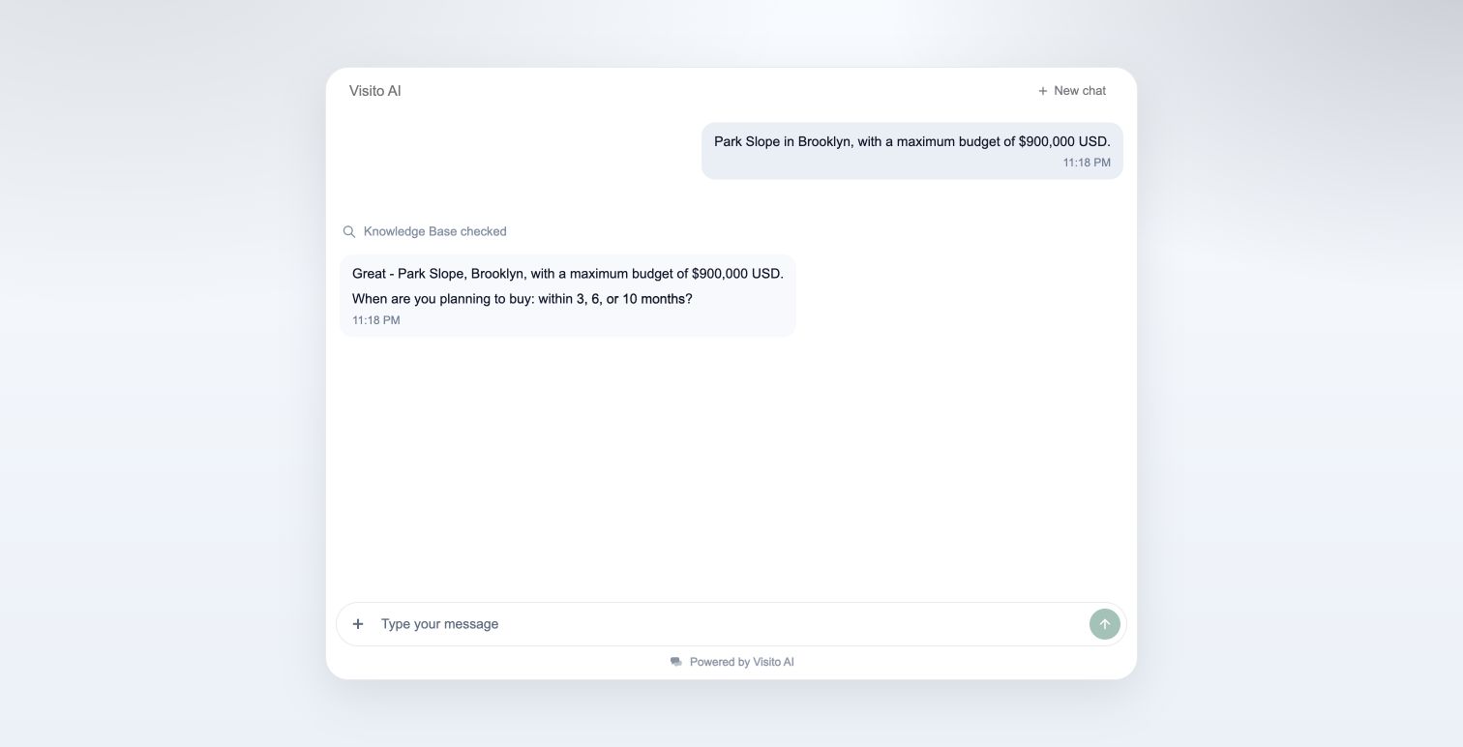This screenshot has height=747, width=1463.
Task: Click the plus icon beside New chat
Action: point(1042,91)
